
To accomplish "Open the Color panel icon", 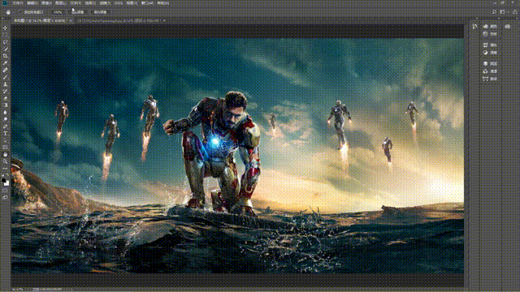I will [486, 26].
